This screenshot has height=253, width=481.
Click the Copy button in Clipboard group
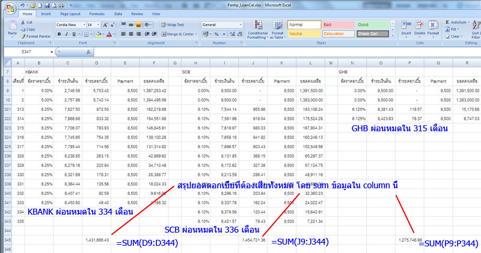[x=28, y=29]
